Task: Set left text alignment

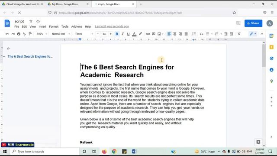Action: [x=169, y=34]
